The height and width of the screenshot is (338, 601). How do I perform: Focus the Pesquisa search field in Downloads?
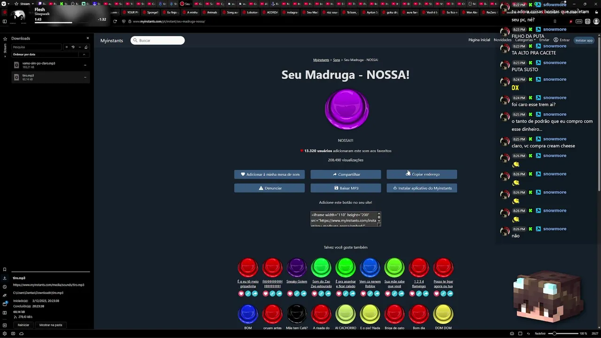click(x=36, y=47)
